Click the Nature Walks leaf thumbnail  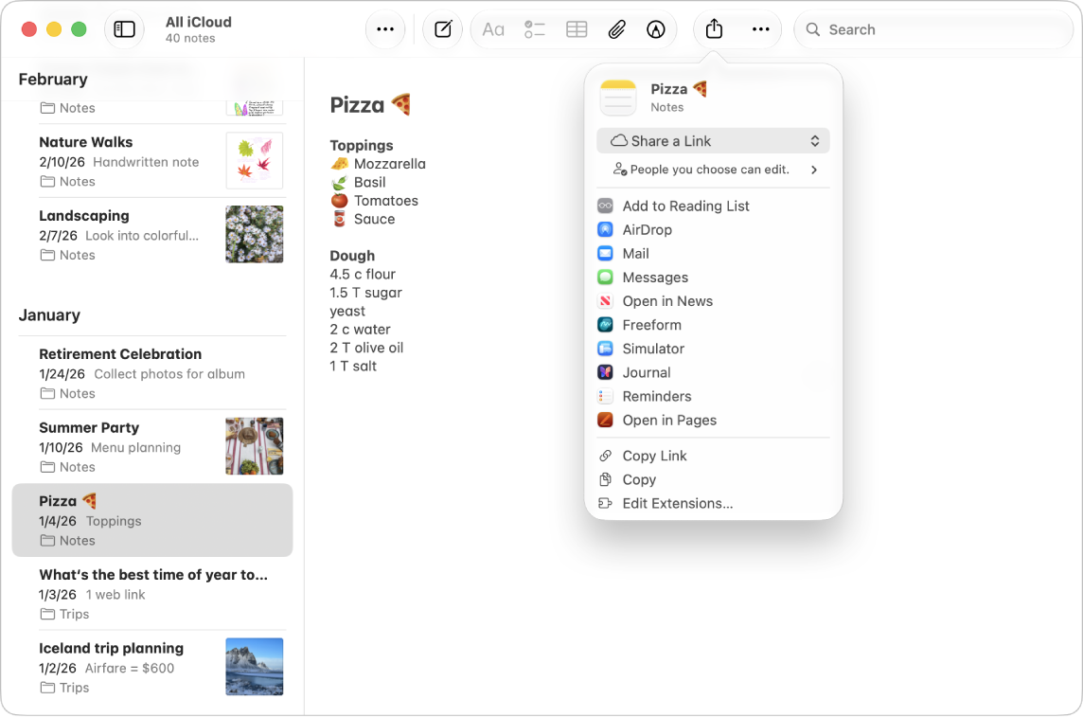254,161
